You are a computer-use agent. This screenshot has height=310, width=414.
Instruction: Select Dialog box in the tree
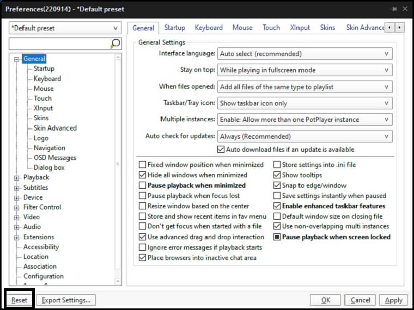pos(49,168)
